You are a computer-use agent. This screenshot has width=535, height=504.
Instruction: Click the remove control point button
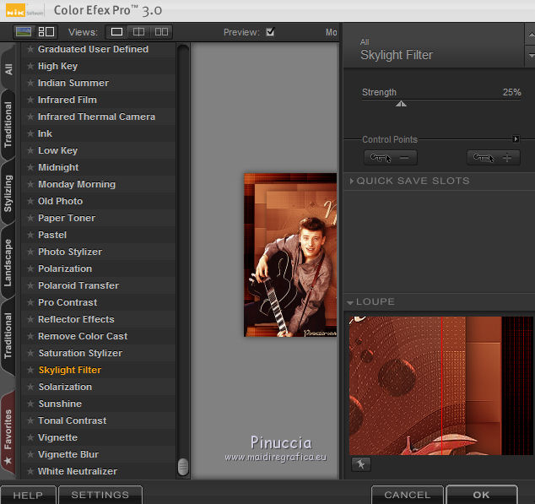tap(391, 158)
